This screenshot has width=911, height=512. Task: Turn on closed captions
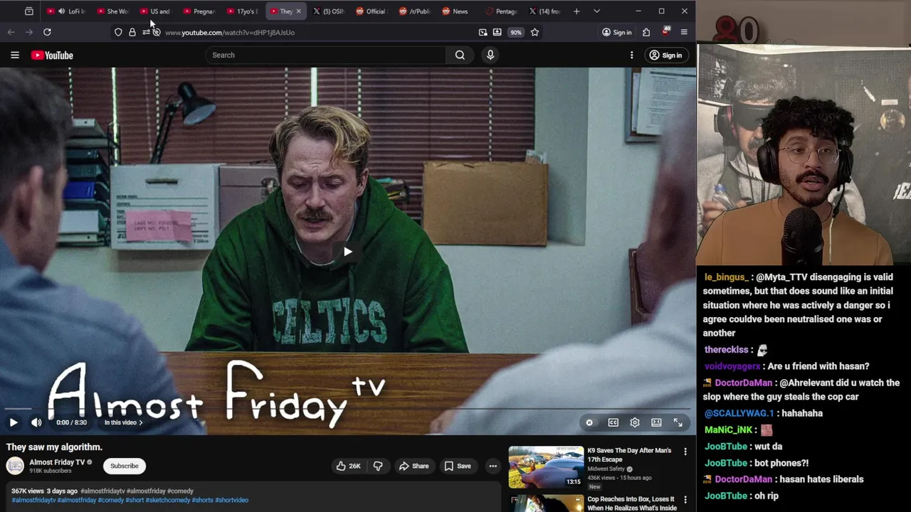[613, 422]
